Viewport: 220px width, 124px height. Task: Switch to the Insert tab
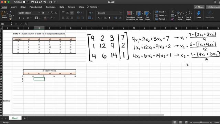(13, 7)
